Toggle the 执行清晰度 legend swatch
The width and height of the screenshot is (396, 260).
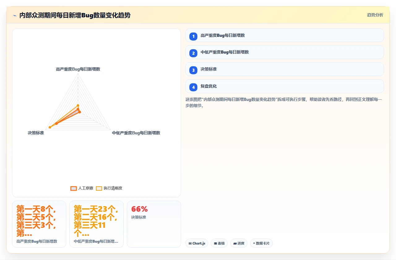99,188
